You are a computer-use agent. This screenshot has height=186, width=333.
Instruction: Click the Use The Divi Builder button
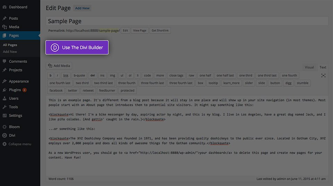pyautogui.click(x=77, y=48)
